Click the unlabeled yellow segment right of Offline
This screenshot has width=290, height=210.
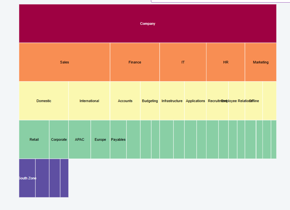click(x=269, y=101)
